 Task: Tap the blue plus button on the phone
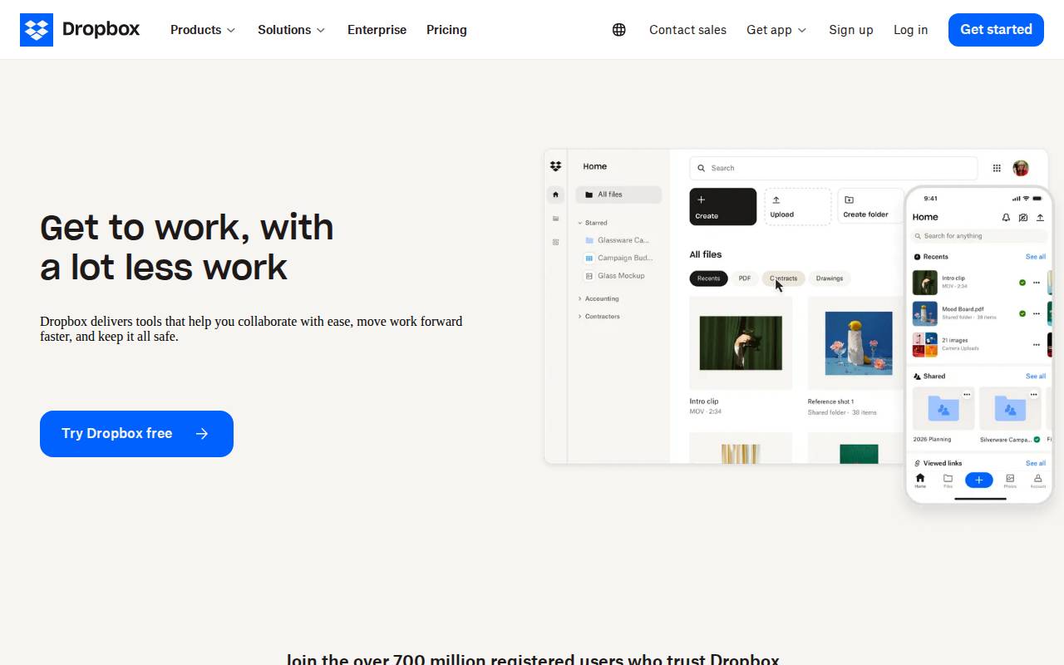979,480
